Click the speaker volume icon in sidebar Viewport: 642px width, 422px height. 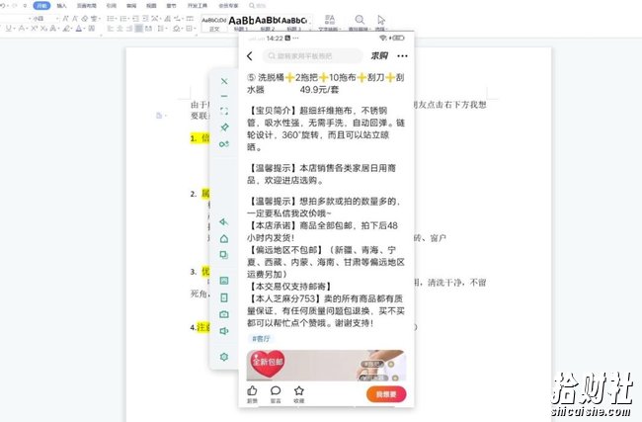(224, 331)
